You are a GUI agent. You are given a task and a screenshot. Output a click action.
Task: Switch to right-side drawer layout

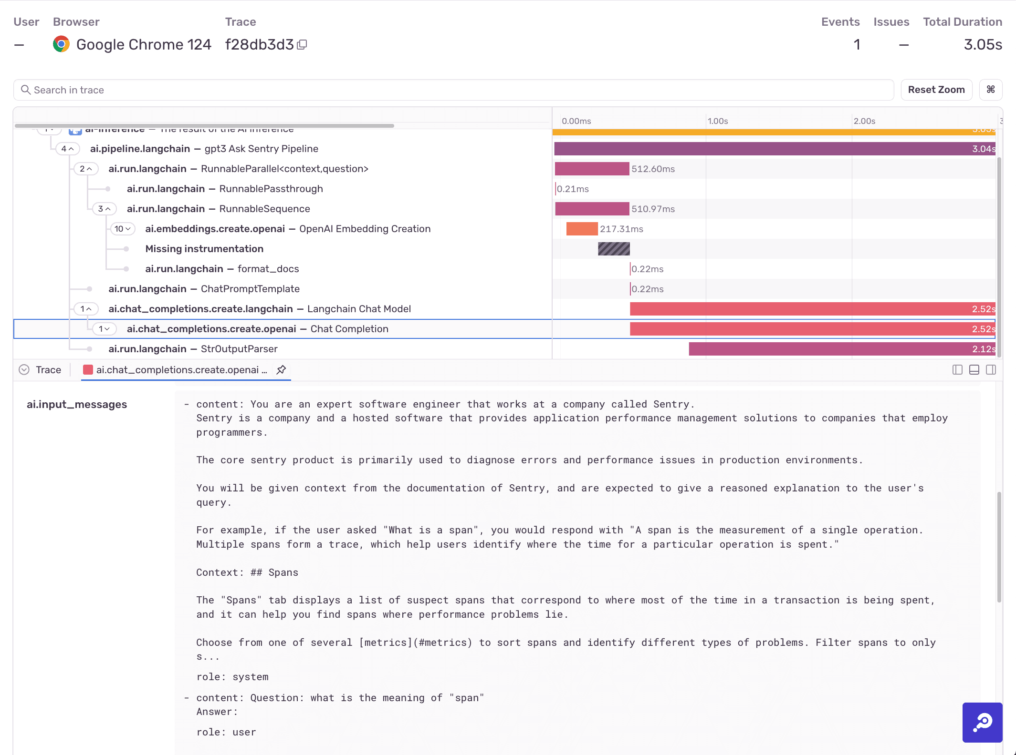[x=991, y=369]
